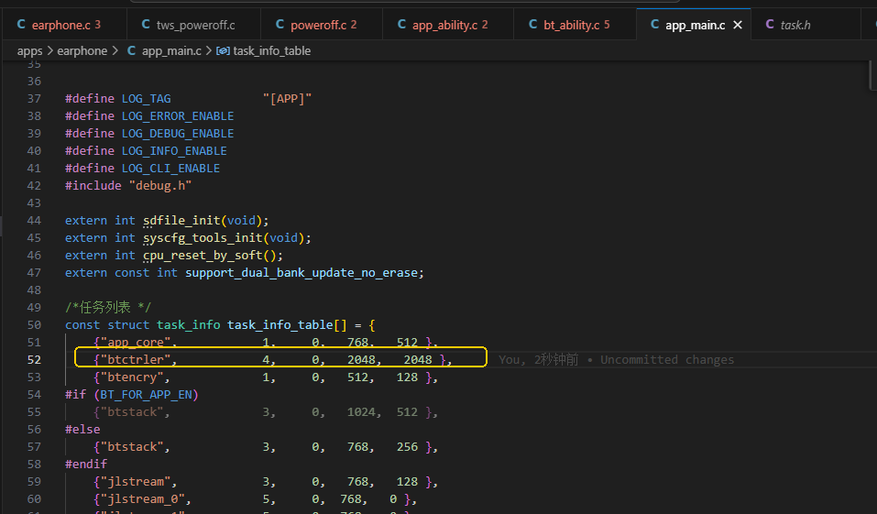Screen dimensions: 877x514
Task: Switch to the earphone.c tab
Action: click(x=64, y=25)
